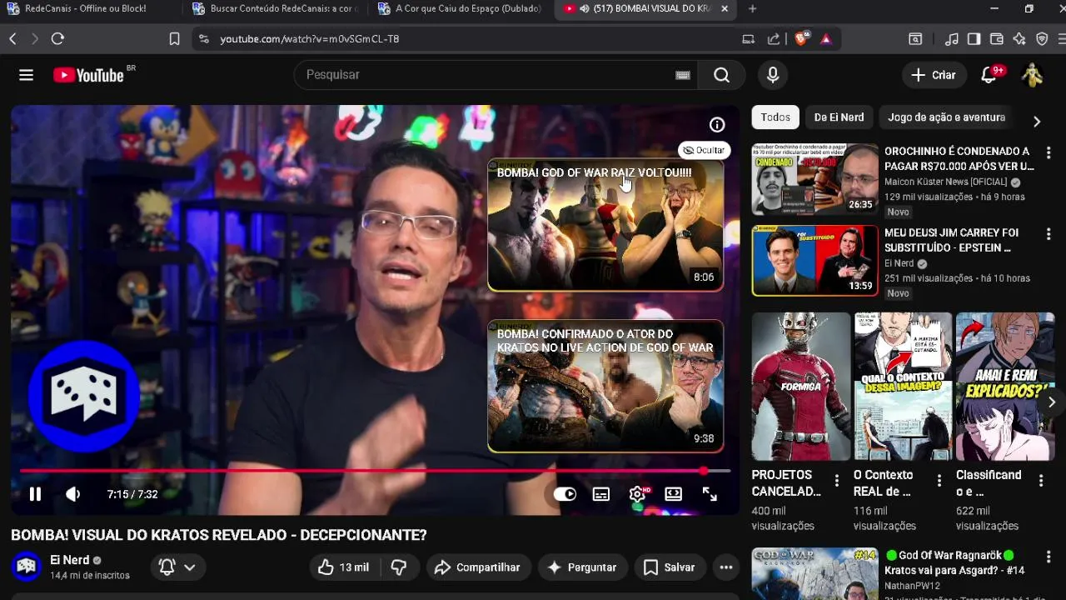Screen dimensions: 1066x600
Task: Open the notifications bell in the header
Action: click(989, 75)
